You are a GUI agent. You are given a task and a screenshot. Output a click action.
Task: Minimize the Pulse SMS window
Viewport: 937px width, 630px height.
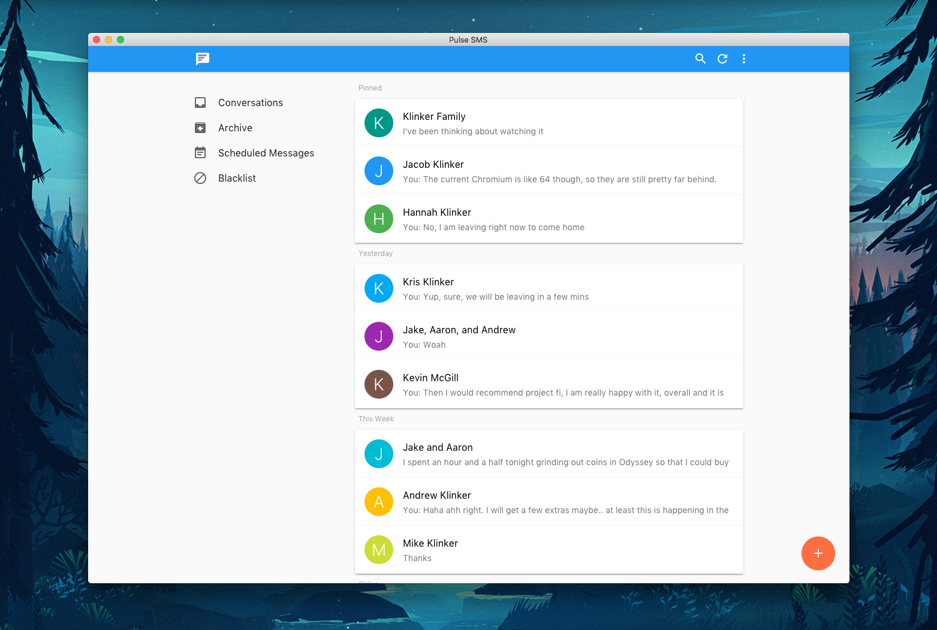(109, 40)
